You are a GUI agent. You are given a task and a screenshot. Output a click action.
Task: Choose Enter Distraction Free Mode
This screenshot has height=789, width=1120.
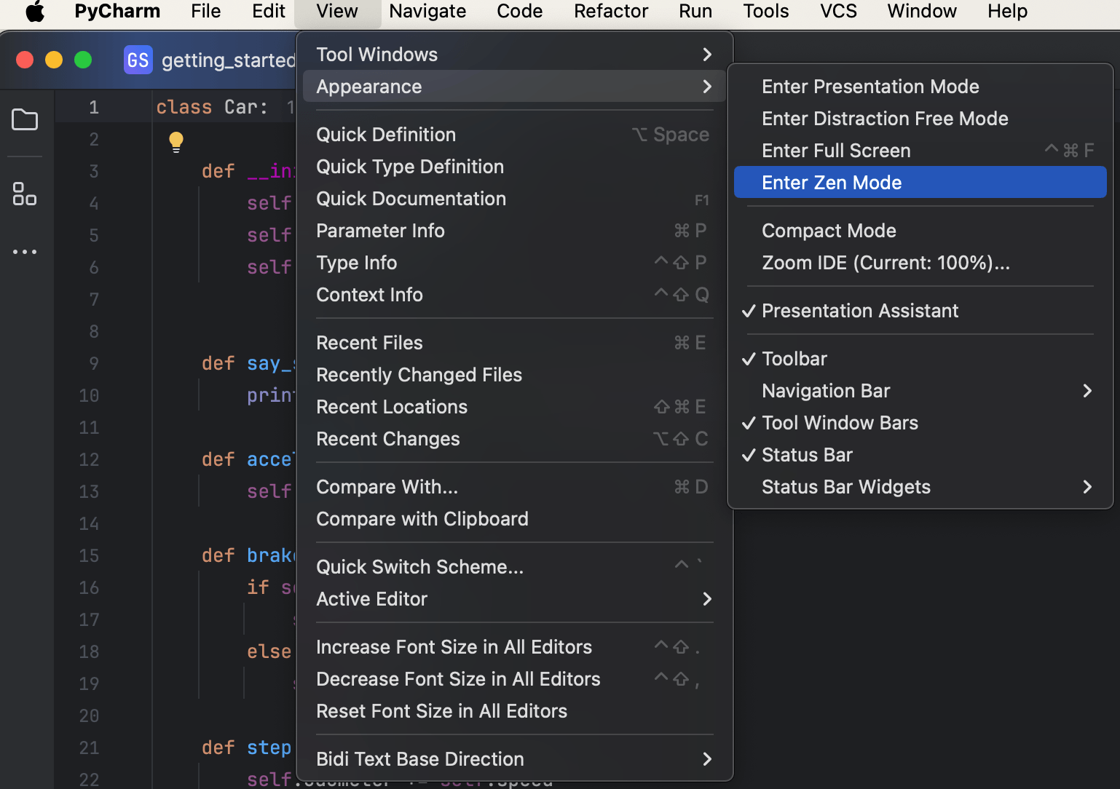click(x=884, y=119)
